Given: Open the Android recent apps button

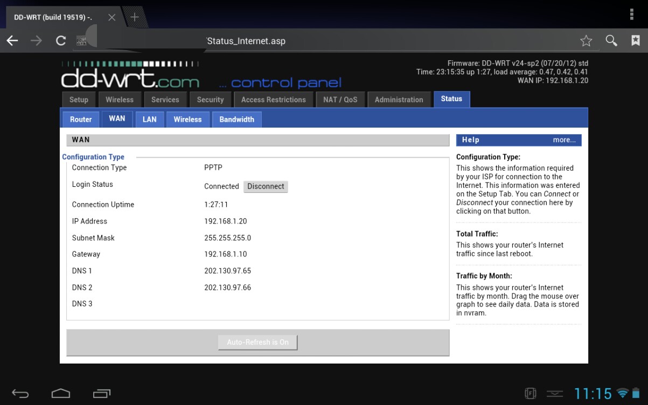Looking at the screenshot, I should point(101,394).
